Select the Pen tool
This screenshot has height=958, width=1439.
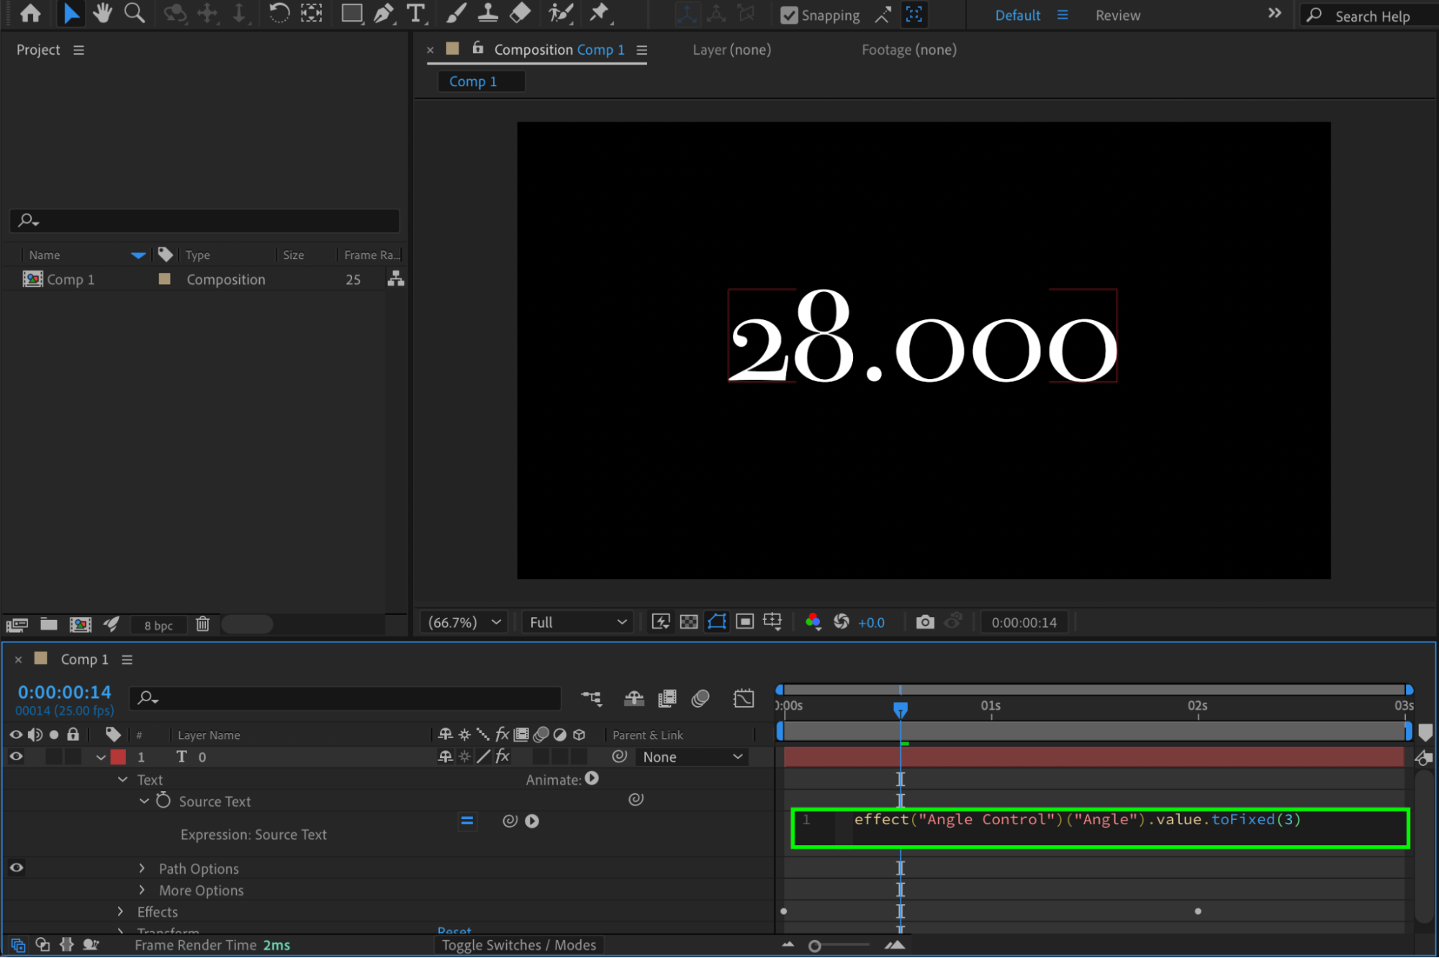tap(384, 13)
